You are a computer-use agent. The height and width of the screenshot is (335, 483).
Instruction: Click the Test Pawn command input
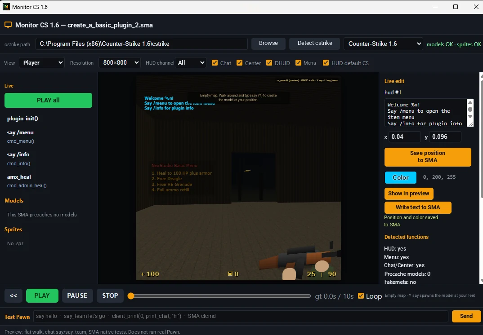tap(241, 316)
